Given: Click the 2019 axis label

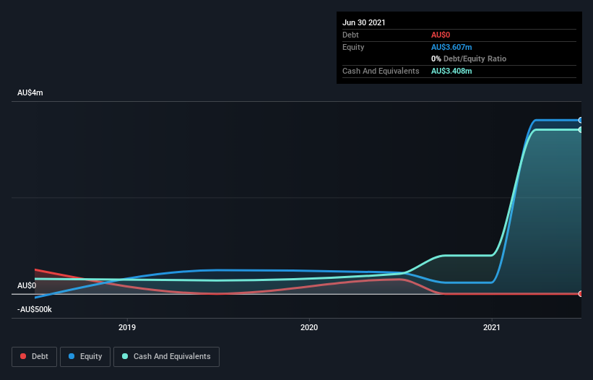Looking at the screenshot, I should tap(127, 327).
